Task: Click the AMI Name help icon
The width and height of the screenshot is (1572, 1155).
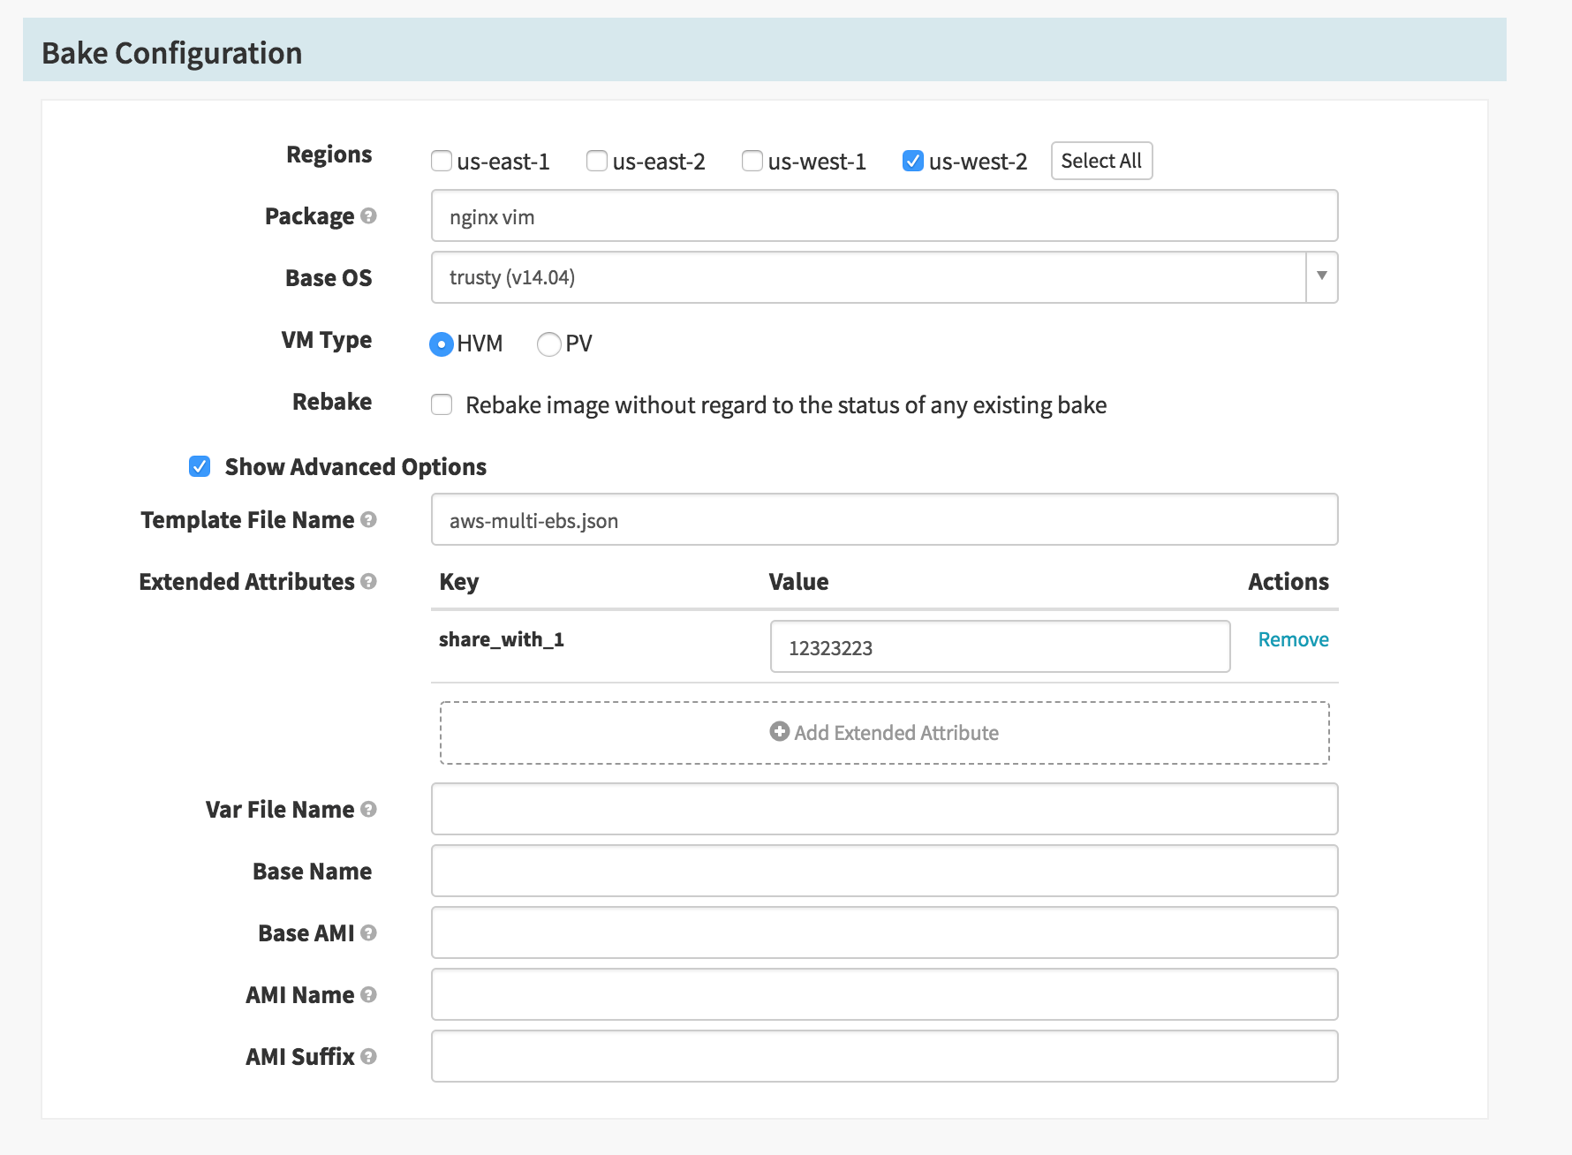Action: click(368, 995)
